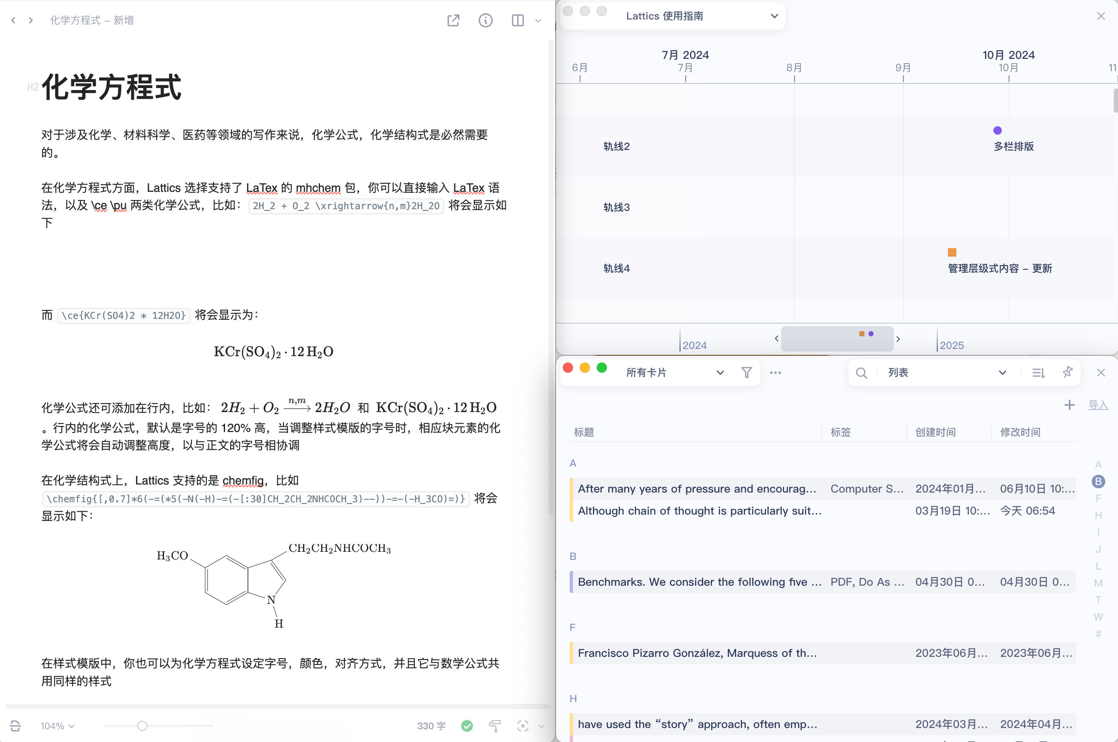Click the 轨线3 track label

click(617, 208)
